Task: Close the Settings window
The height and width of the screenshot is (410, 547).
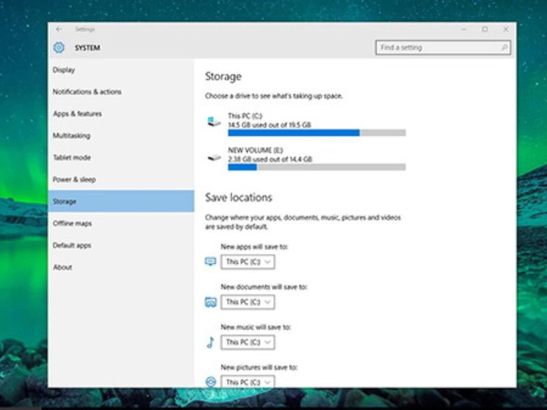Action: click(506, 29)
